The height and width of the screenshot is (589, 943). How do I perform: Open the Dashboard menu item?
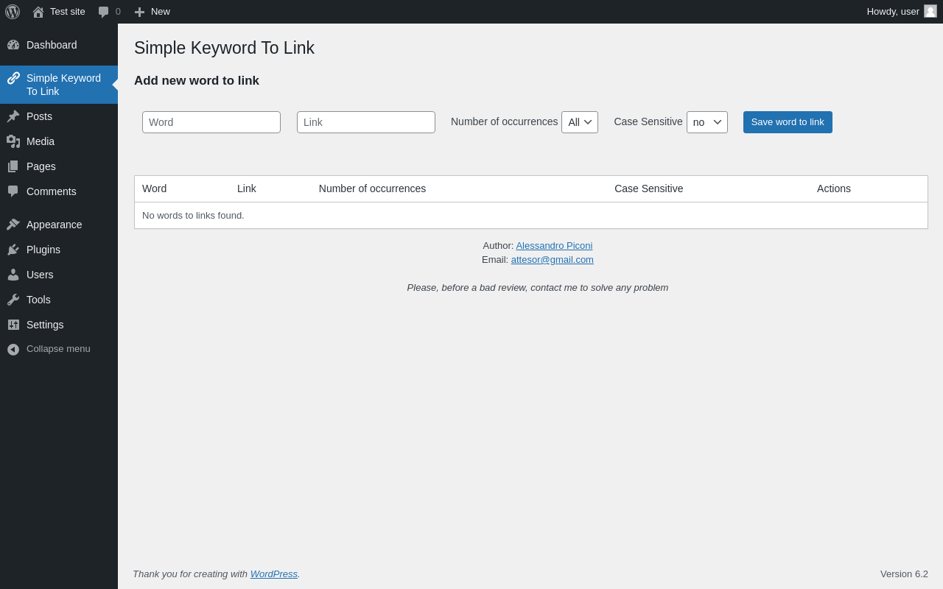(x=52, y=45)
